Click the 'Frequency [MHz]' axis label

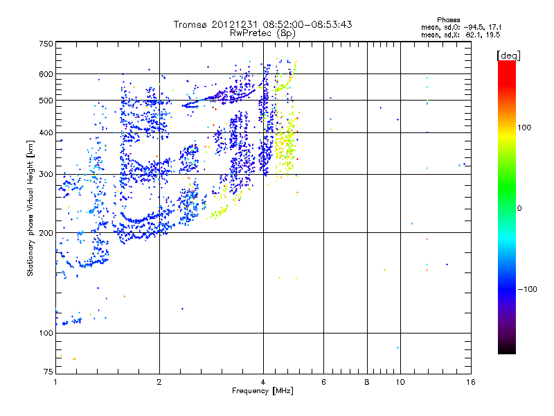coord(262,391)
